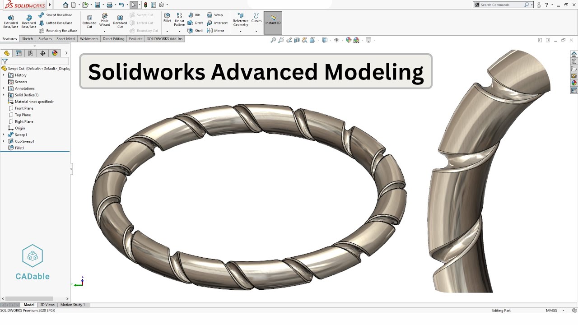
Task: Open the Appearances task pane icon
Action: click(574, 83)
